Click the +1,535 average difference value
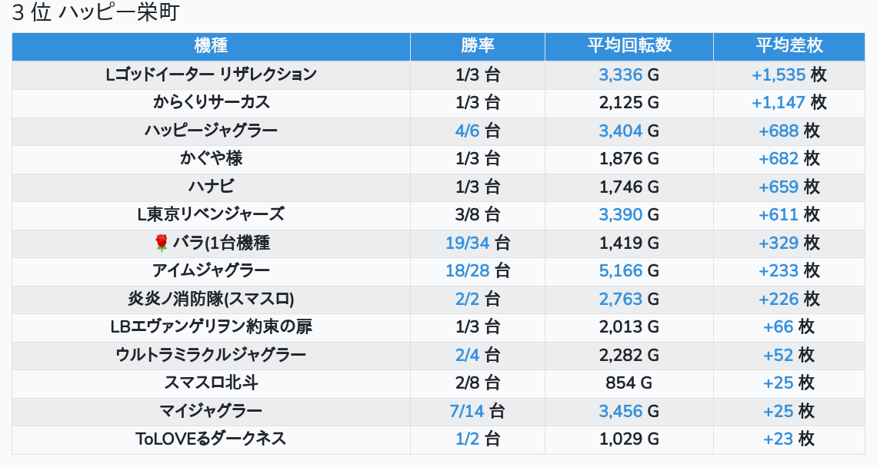 pos(778,75)
